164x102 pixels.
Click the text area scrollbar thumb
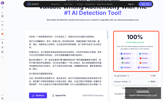[107, 35]
